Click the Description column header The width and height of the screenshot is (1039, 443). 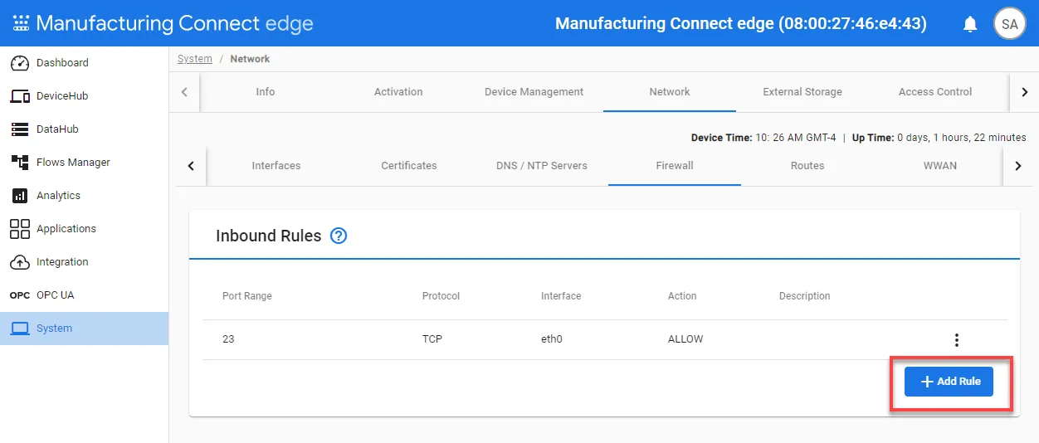(x=805, y=296)
